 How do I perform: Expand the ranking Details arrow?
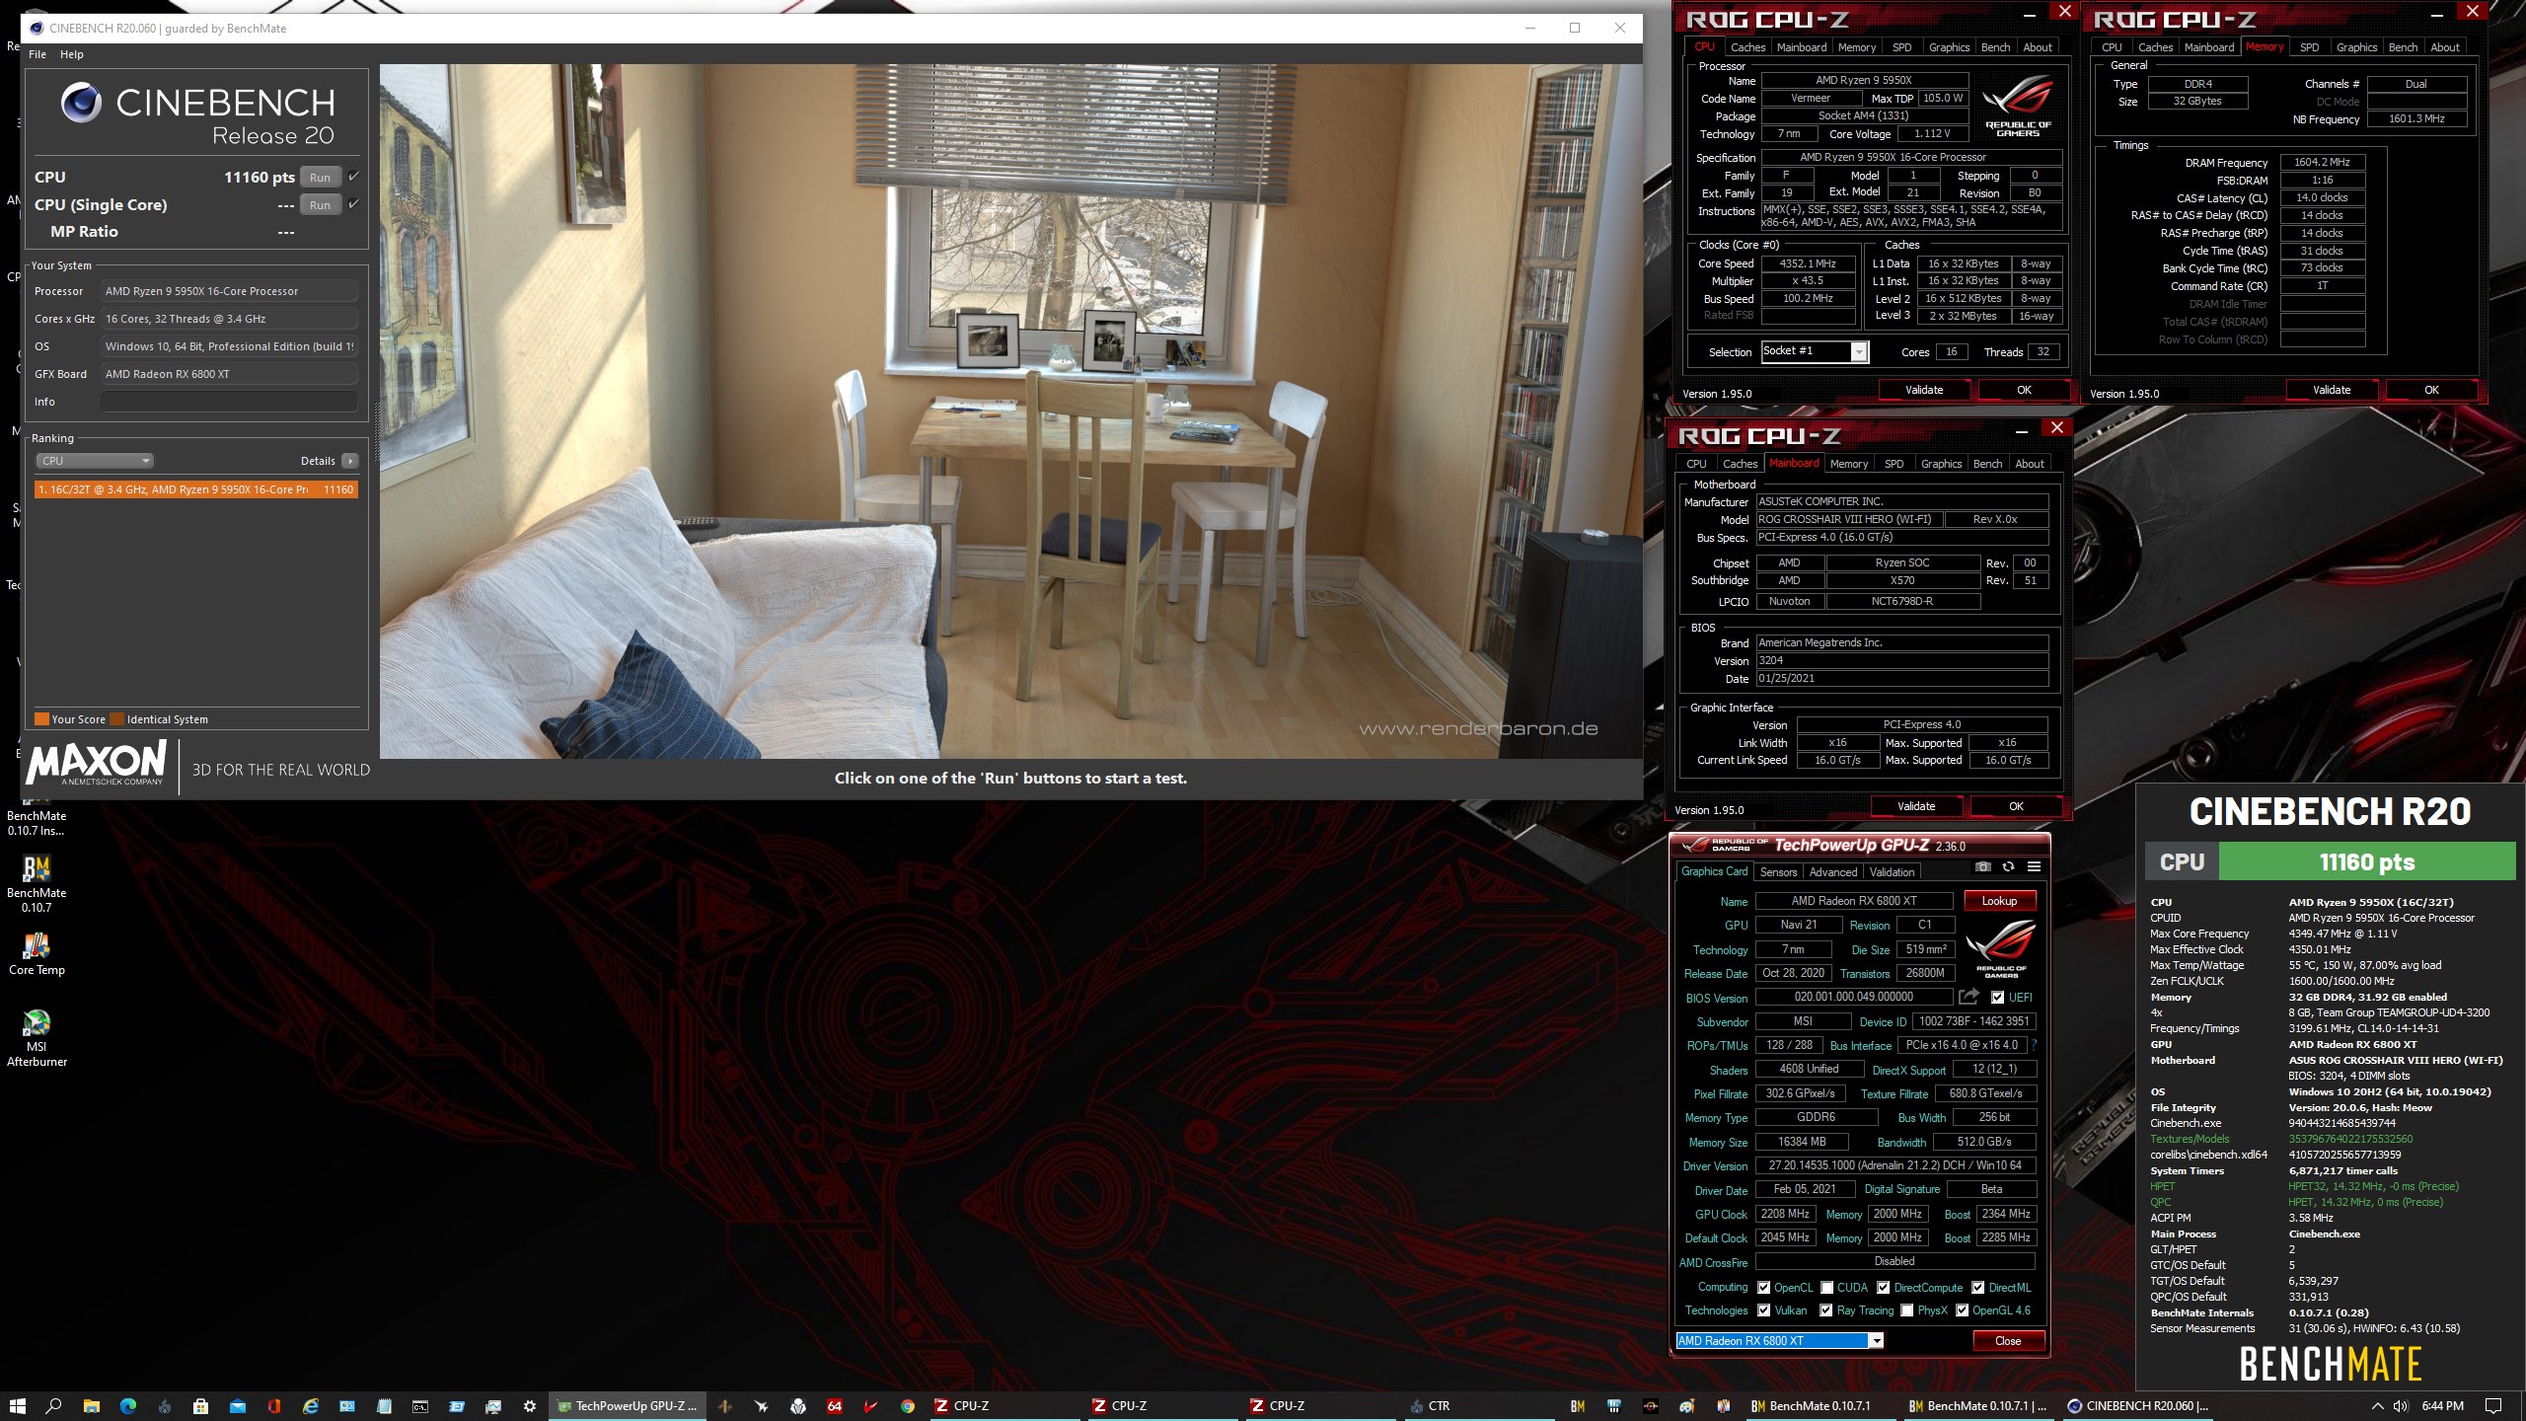(x=350, y=461)
